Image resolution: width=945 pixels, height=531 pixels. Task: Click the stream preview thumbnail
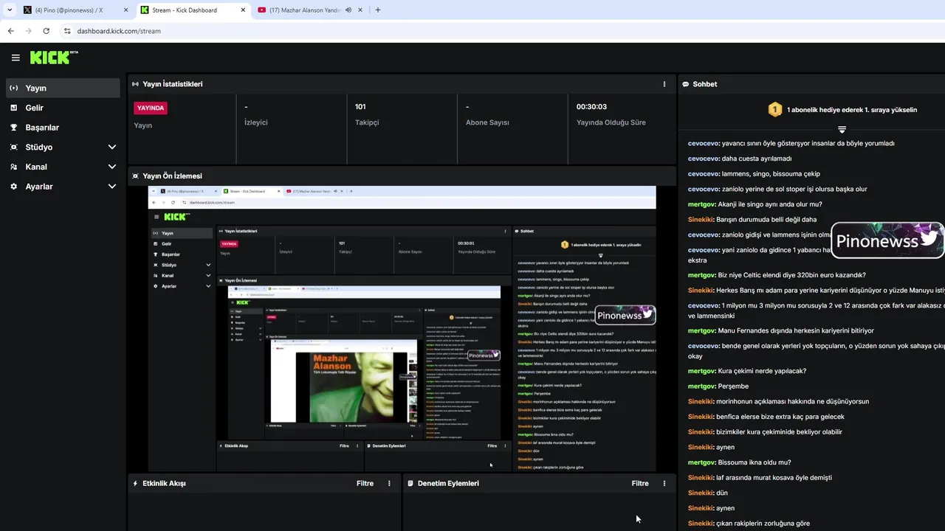coord(402,329)
